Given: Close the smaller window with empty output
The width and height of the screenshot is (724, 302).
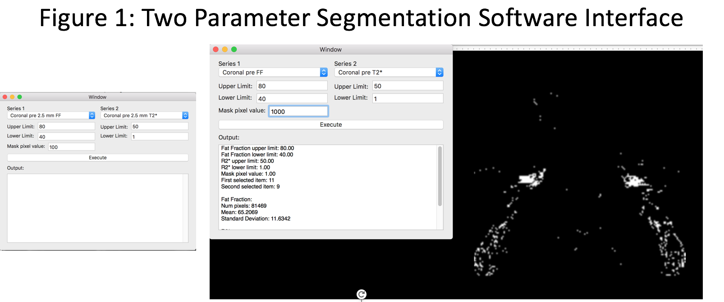Looking at the screenshot, I should (5, 97).
